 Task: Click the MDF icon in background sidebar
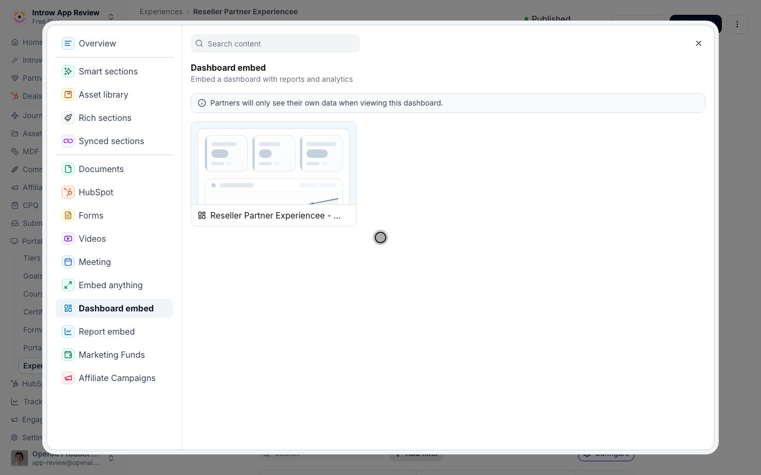15,151
